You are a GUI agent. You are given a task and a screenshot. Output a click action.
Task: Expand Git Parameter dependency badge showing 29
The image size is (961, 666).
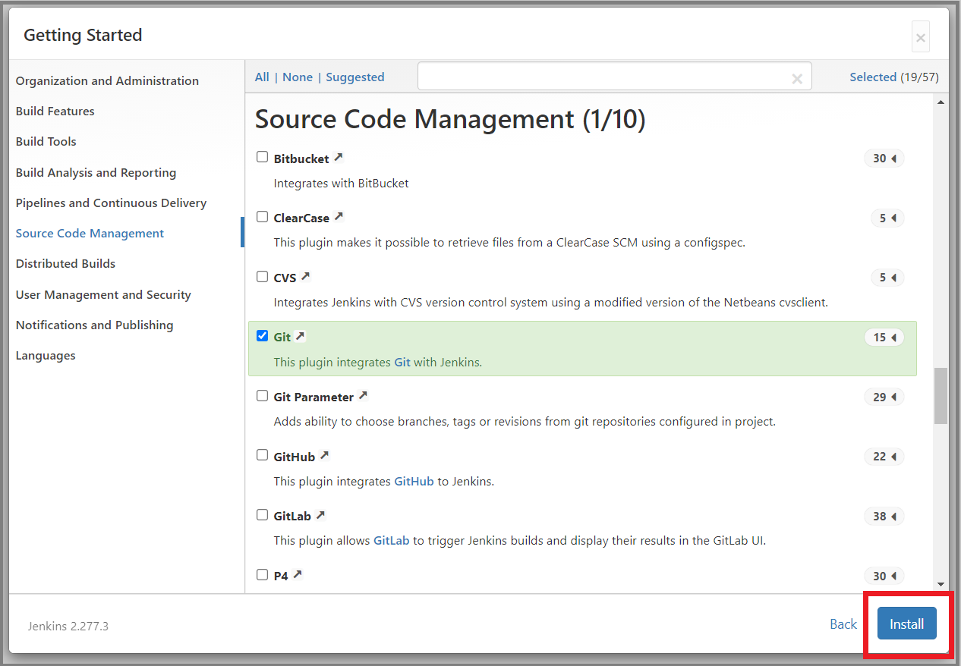point(884,397)
